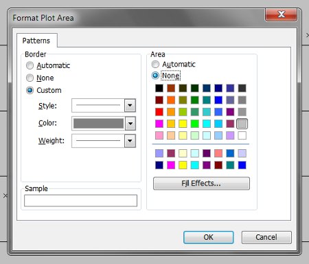Select the bright green swatch
Screen dimensions: 309x264
click(x=194, y=124)
